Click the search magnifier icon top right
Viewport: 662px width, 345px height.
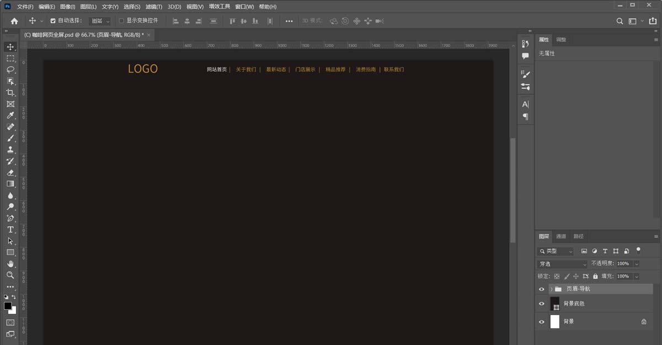(x=620, y=21)
